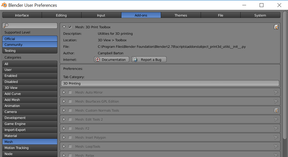
Task: Switch to the File tab
Action: pyautogui.click(x=221, y=15)
